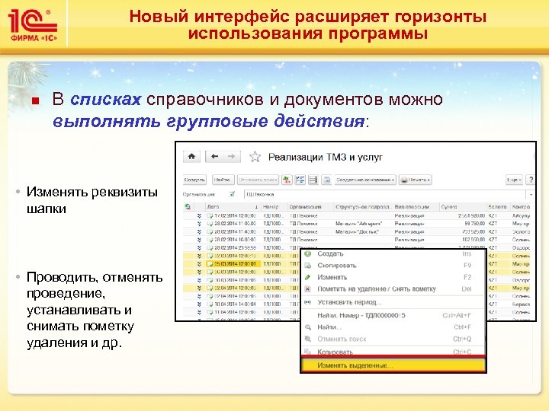
Task: Click the red X icon beside Пометить на удаление
Action: point(308,289)
